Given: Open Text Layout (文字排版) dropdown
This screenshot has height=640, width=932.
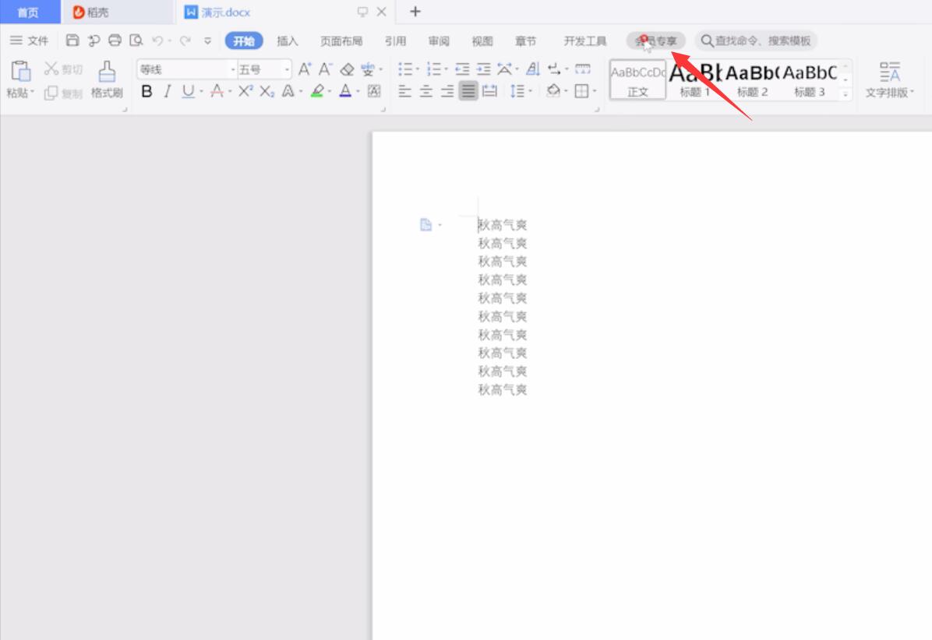Looking at the screenshot, I should click(x=890, y=79).
